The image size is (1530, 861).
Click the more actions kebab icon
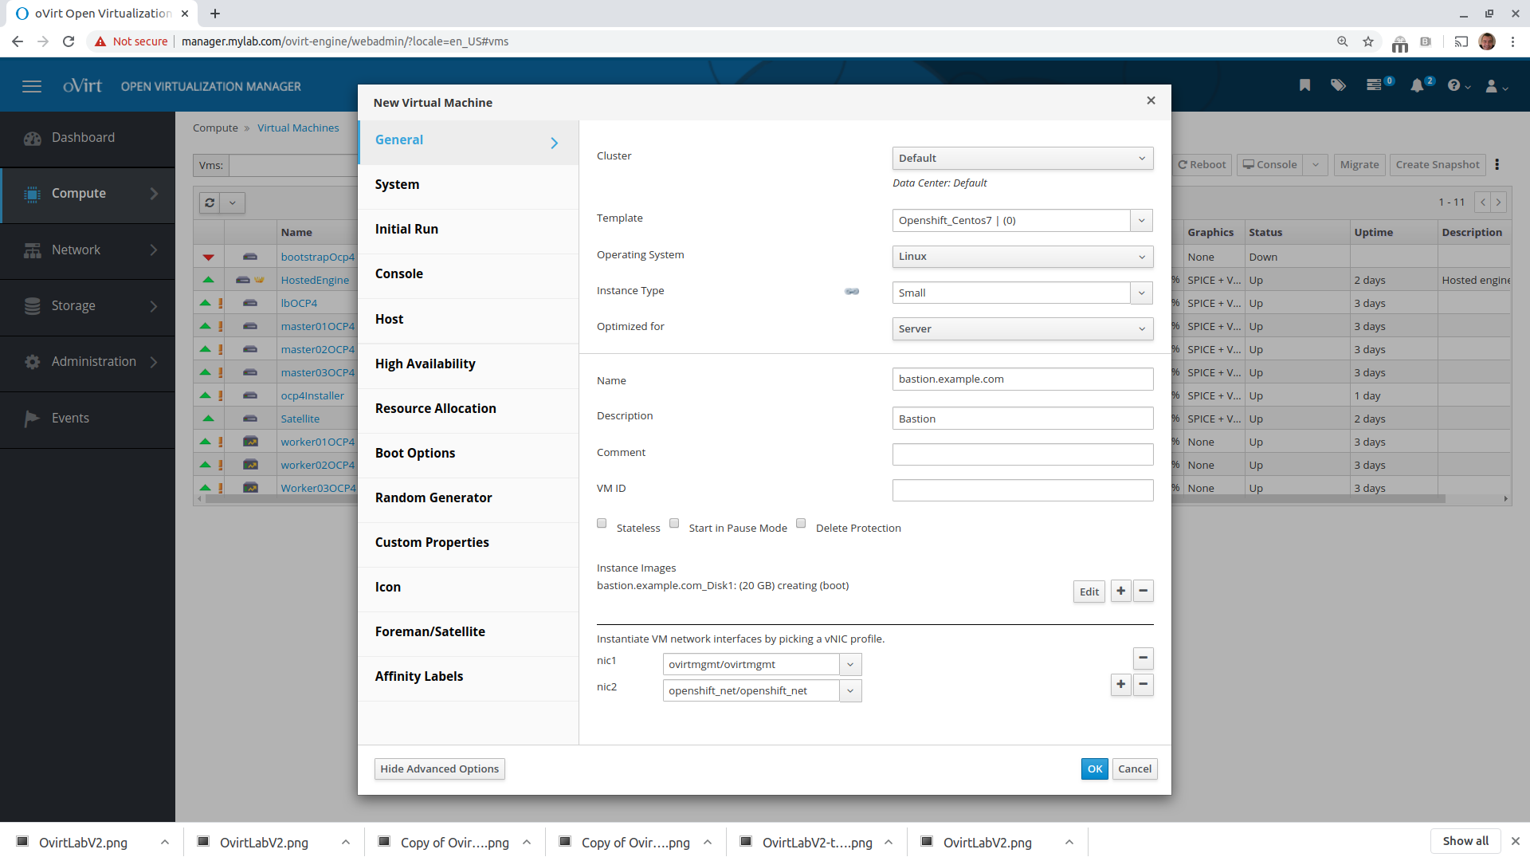tap(1497, 164)
